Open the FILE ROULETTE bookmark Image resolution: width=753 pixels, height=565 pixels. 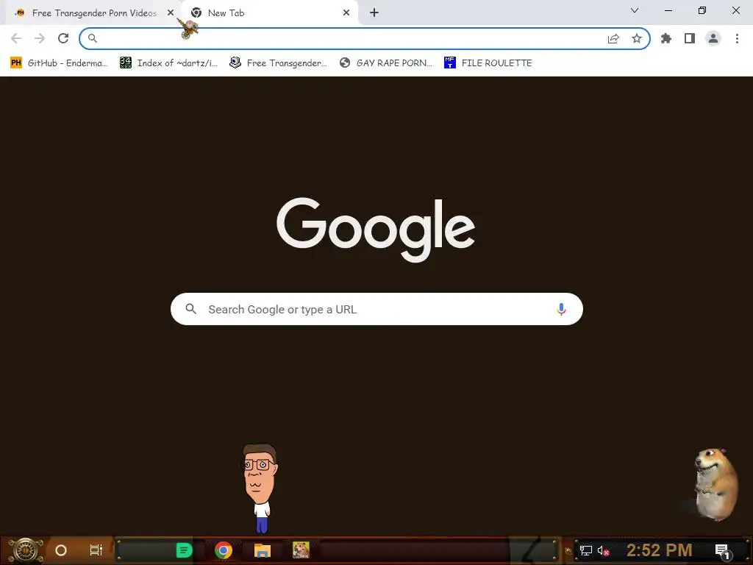pyautogui.click(x=488, y=63)
